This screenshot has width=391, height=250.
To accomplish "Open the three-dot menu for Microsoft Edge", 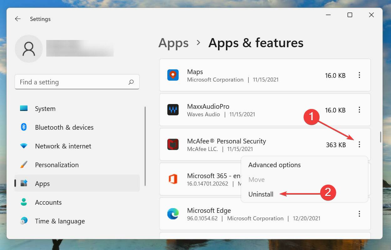I will 359,214.
